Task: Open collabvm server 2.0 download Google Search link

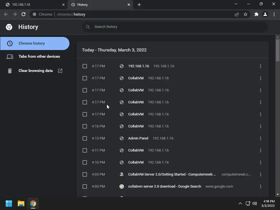Action: (164, 186)
